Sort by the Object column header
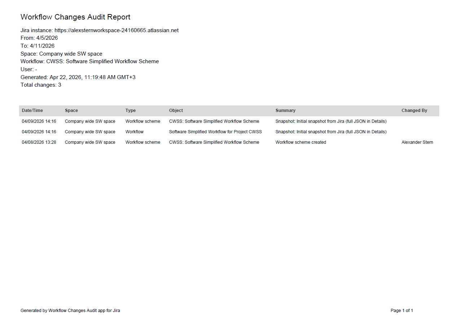Screen dimensions: 458x320 (176, 111)
